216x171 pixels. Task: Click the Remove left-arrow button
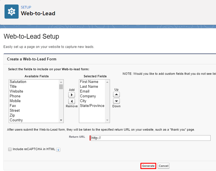coord(72,101)
